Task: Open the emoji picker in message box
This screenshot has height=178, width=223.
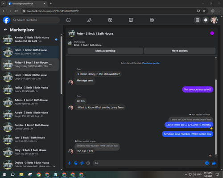Action: (206, 163)
